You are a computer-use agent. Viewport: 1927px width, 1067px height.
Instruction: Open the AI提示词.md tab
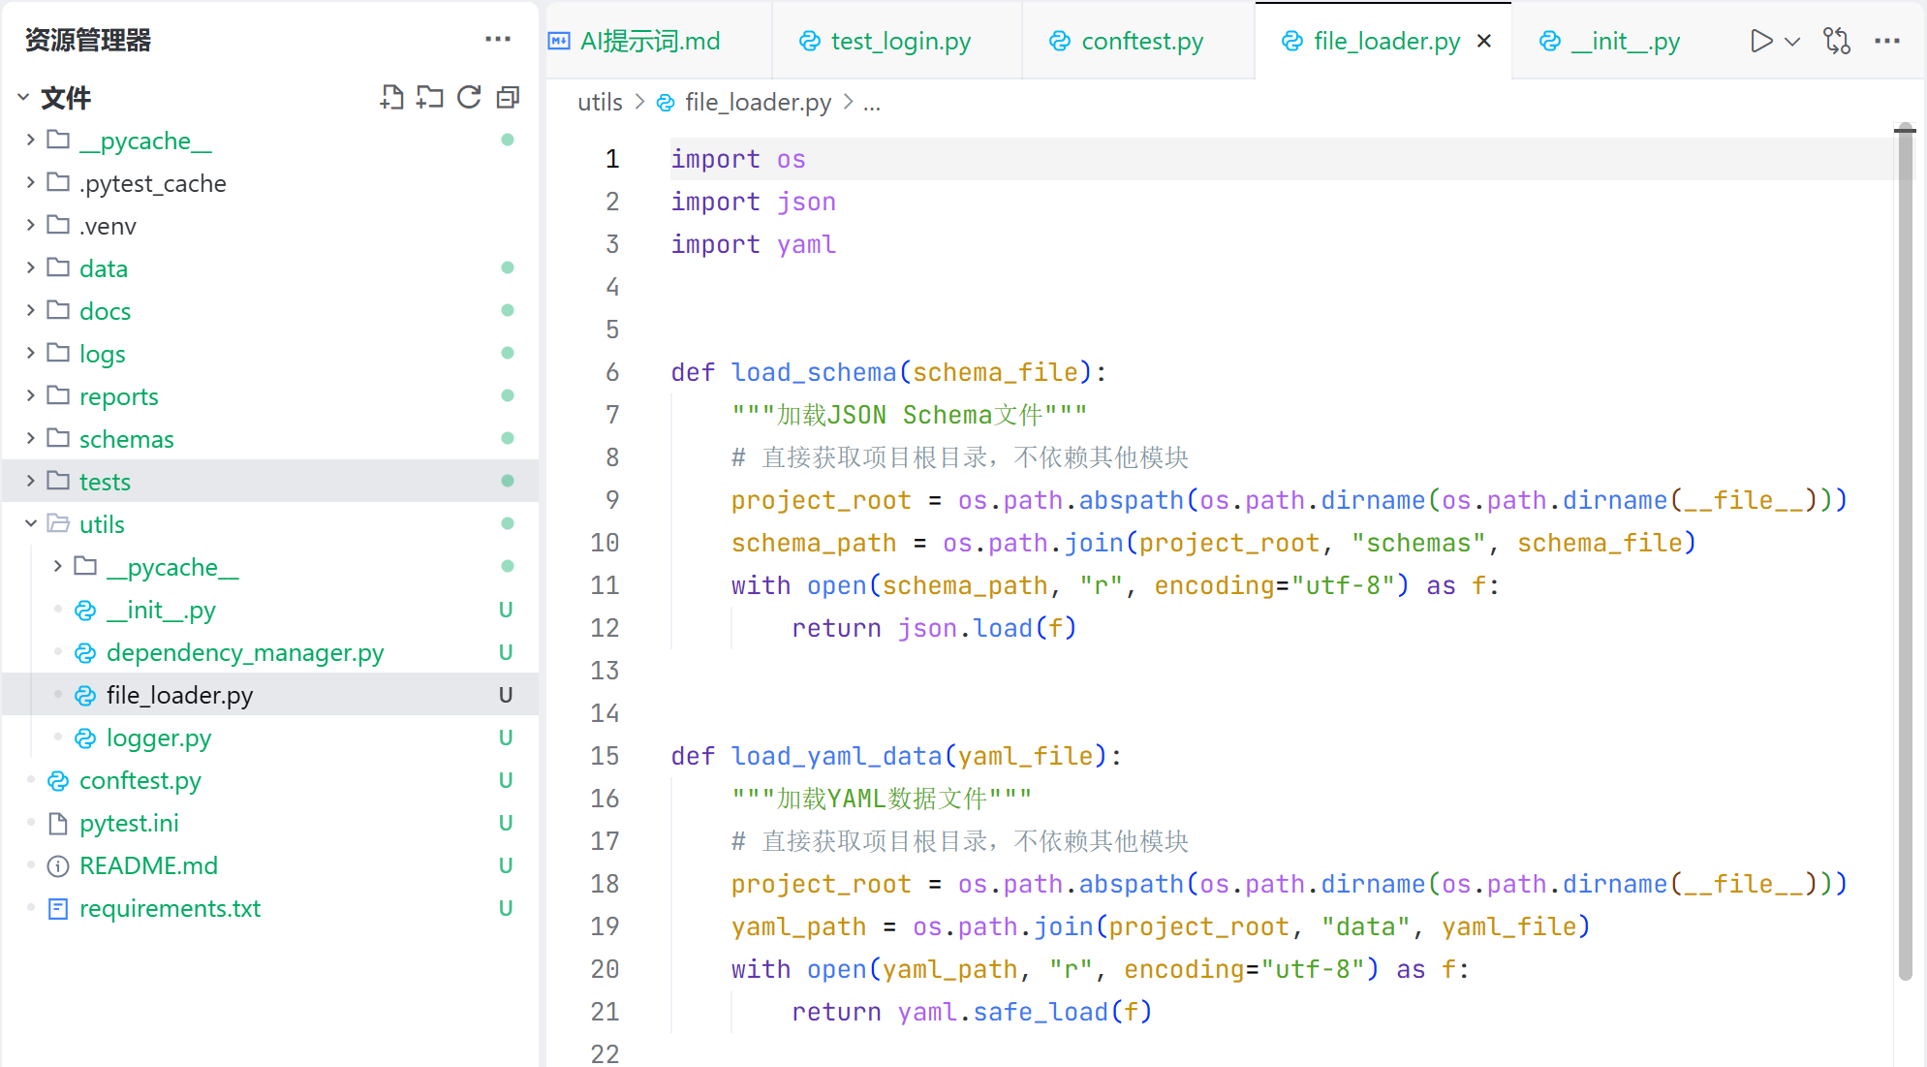(649, 41)
